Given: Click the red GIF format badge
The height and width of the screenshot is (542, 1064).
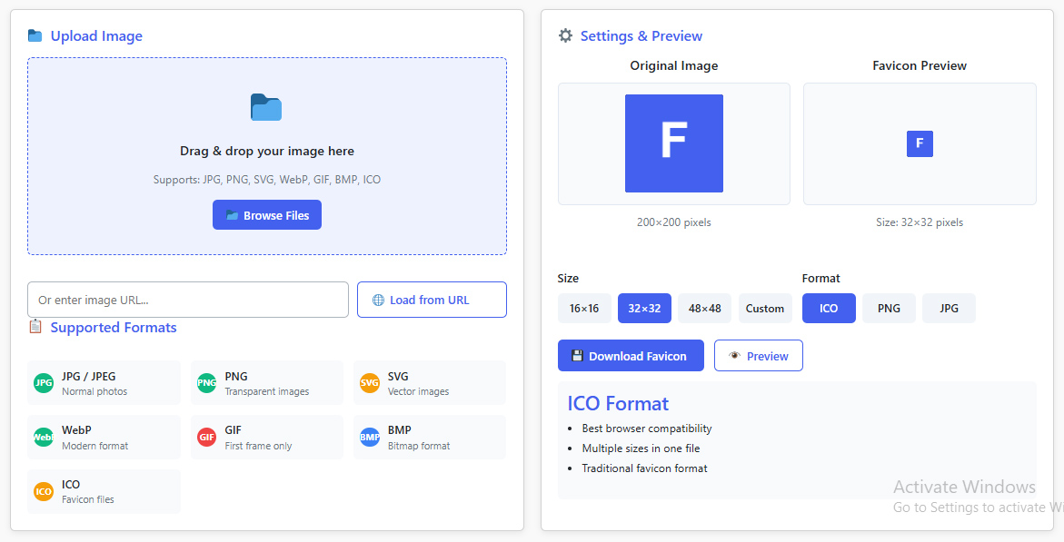Looking at the screenshot, I should 206,438.
